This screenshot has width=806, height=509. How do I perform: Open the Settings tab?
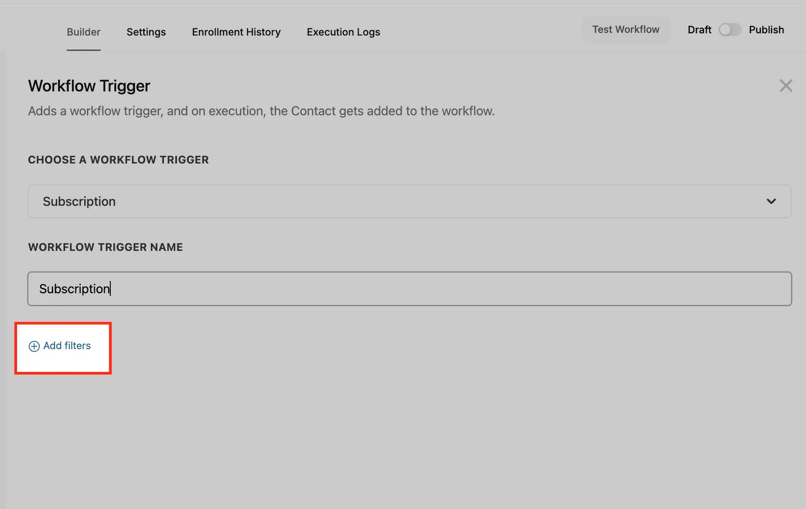point(146,32)
